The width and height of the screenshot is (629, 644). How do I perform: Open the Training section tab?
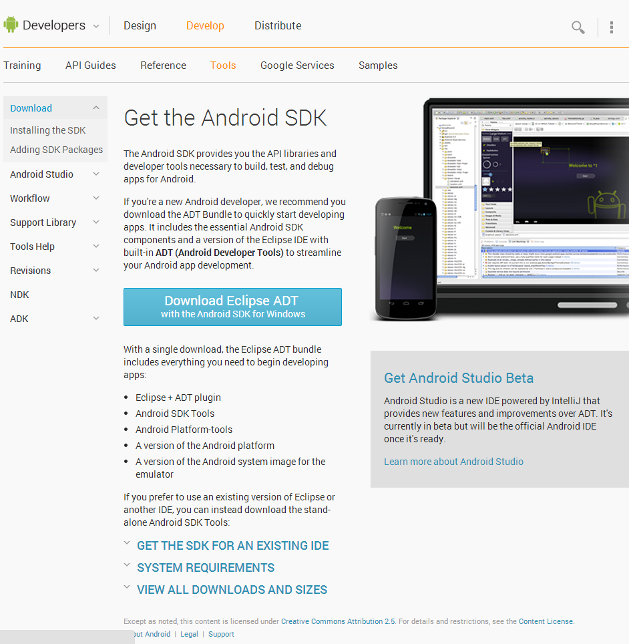[22, 65]
